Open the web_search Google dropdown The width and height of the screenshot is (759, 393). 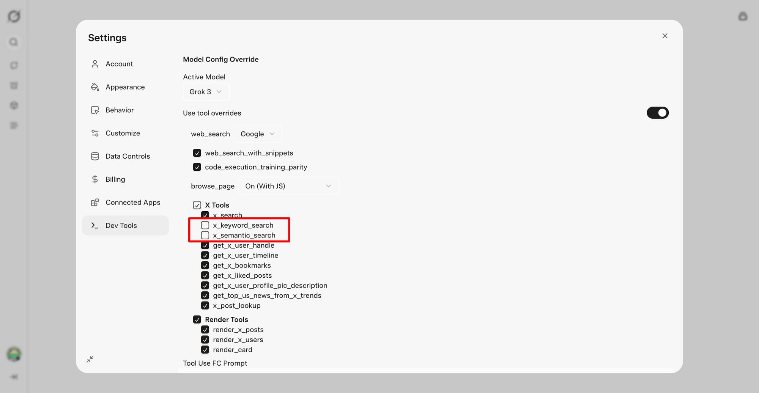pos(258,134)
